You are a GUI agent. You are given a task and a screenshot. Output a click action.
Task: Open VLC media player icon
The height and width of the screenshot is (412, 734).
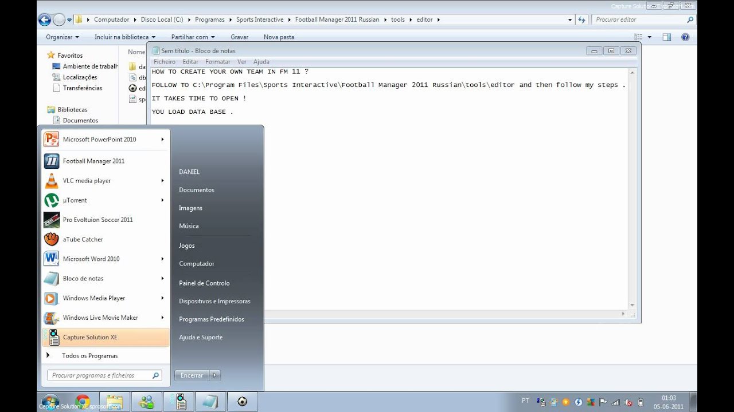pos(52,181)
